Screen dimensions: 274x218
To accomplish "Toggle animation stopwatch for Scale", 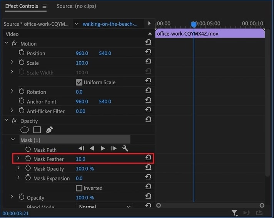I will click(22, 62).
